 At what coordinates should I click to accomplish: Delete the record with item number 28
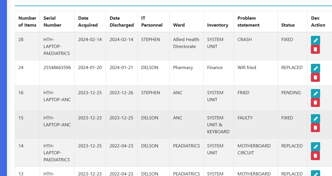point(315,49)
